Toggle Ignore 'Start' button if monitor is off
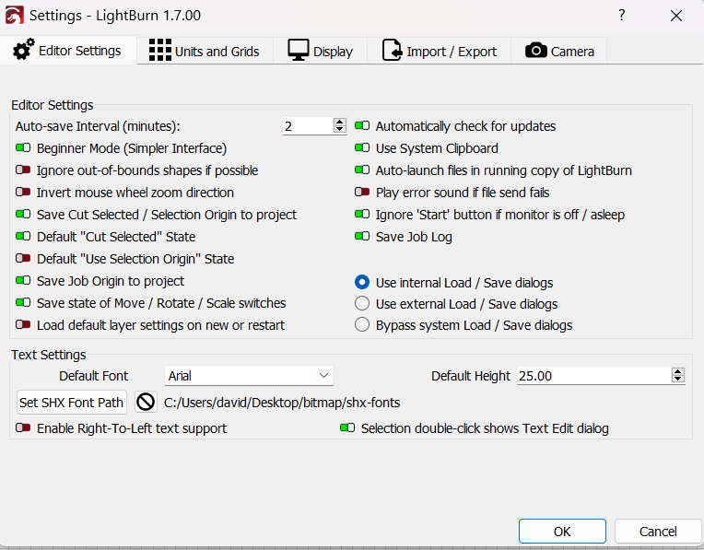This screenshot has height=550, width=704. (x=362, y=214)
